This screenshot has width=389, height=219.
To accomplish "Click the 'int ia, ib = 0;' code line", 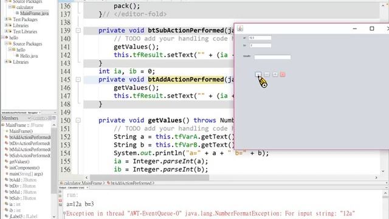I will tap(127, 72).
